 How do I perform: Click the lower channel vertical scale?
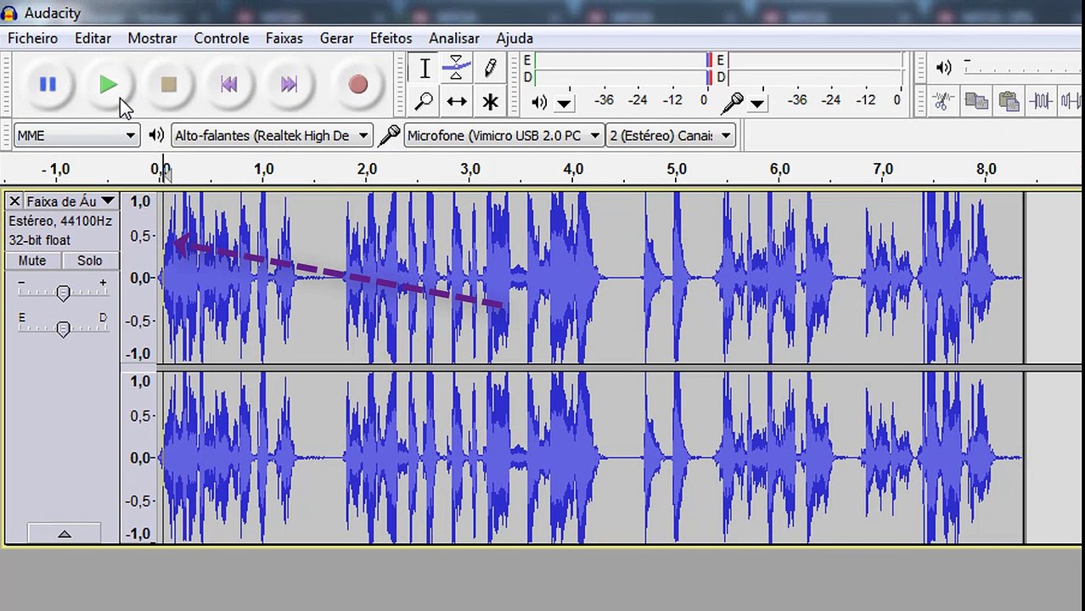point(138,457)
